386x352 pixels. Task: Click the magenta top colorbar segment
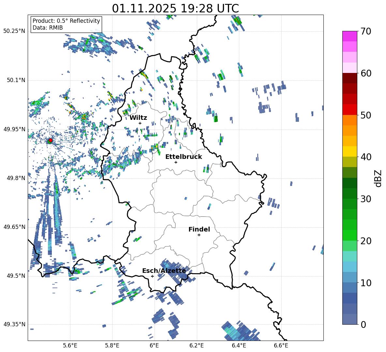[x=349, y=36]
